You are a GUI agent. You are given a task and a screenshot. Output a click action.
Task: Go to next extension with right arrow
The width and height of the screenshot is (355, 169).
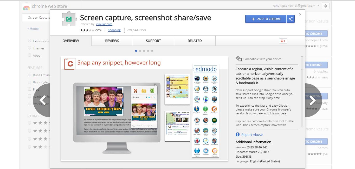tap(313, 100)
